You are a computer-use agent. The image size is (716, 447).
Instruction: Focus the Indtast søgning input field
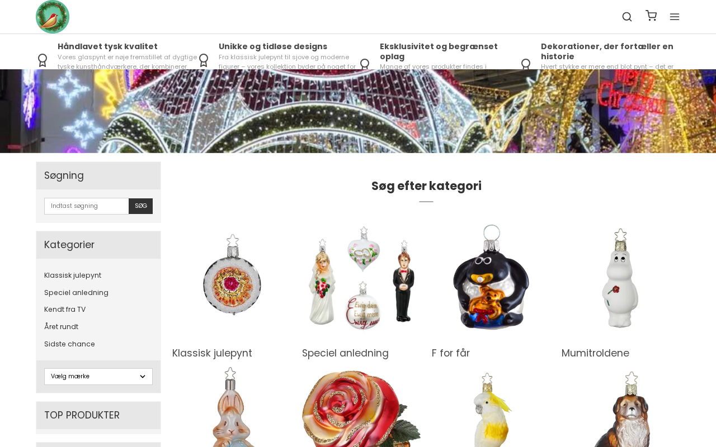coord(87,206)
